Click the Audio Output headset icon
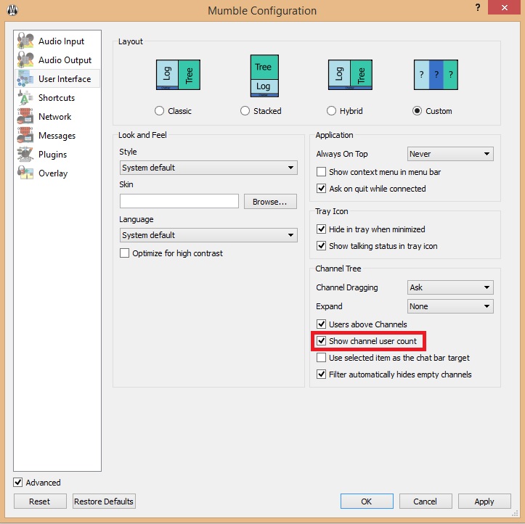This screenshot has height=524, width=525. (x=25, y=60)
